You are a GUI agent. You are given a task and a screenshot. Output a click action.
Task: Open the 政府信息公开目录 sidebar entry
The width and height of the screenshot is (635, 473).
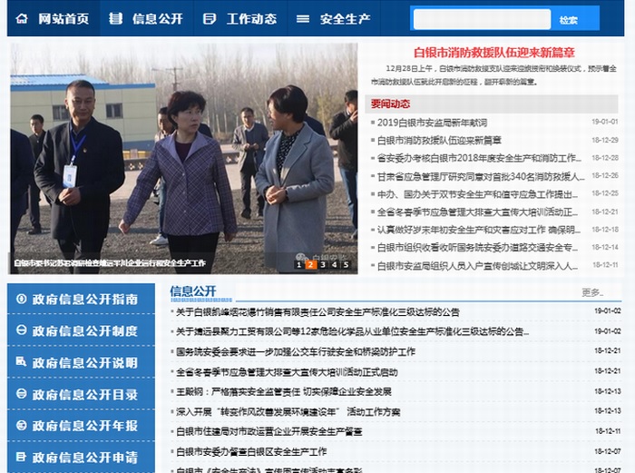point(84,394)
